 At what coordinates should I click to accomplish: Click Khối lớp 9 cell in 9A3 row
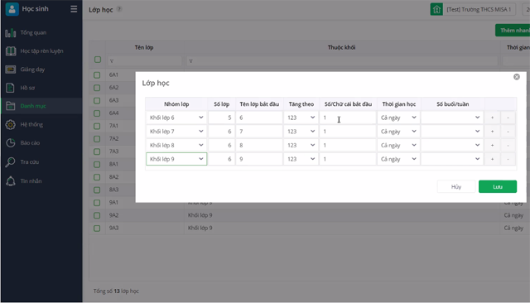coord(342,228)
